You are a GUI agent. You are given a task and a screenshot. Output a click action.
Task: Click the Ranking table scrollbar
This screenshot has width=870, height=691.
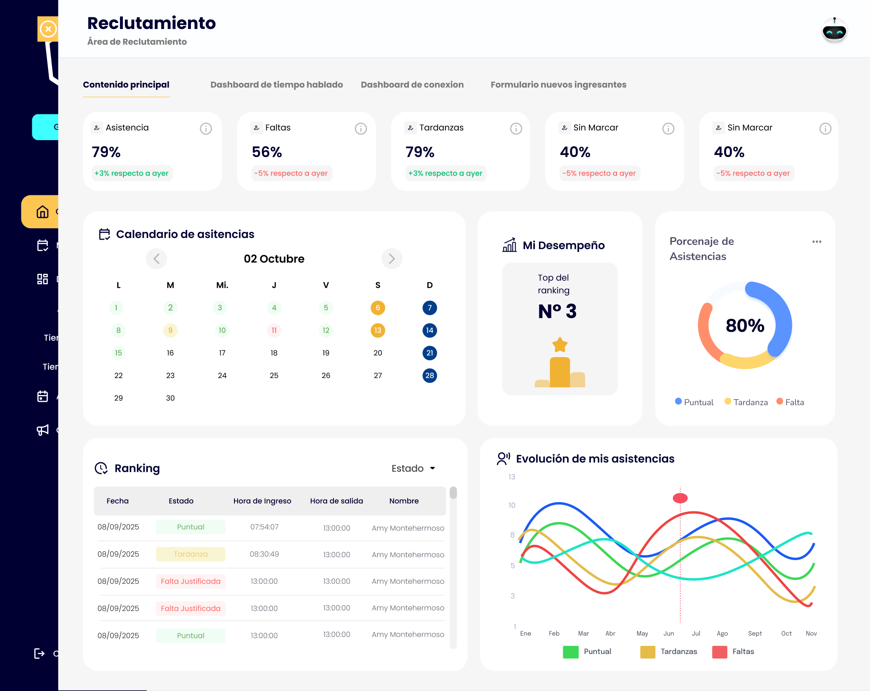[x=453, y=493]
